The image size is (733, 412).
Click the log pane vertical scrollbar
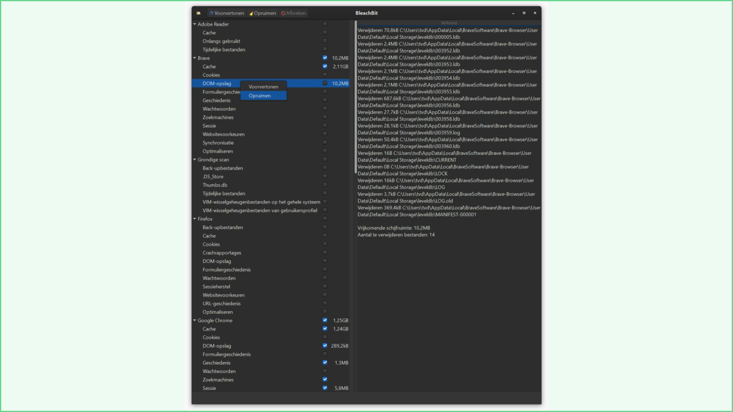(355, 95)
